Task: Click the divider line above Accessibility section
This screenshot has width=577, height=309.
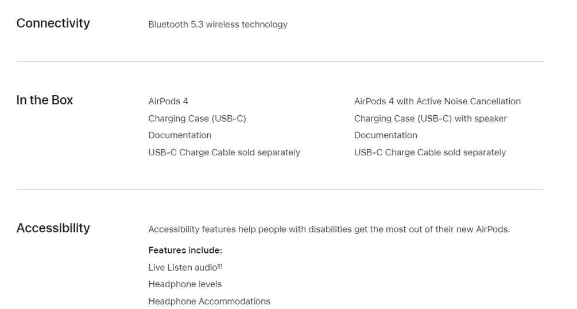Action: click(x=280, y=189)
